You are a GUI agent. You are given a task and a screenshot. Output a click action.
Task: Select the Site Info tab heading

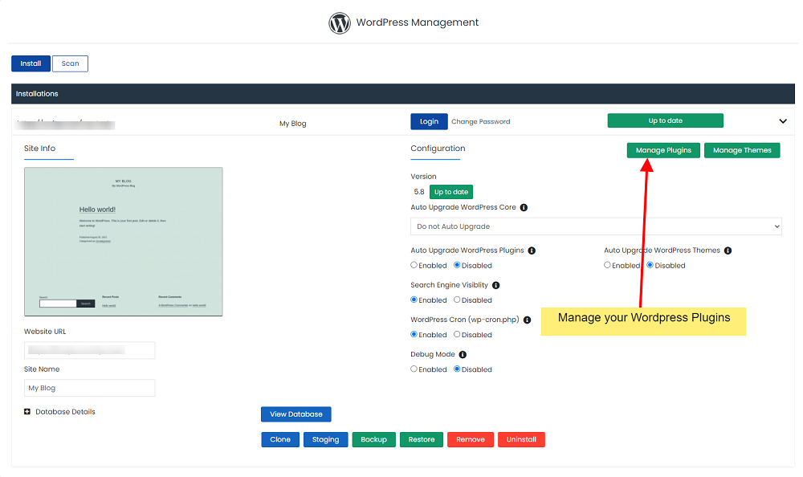[39, 148]
